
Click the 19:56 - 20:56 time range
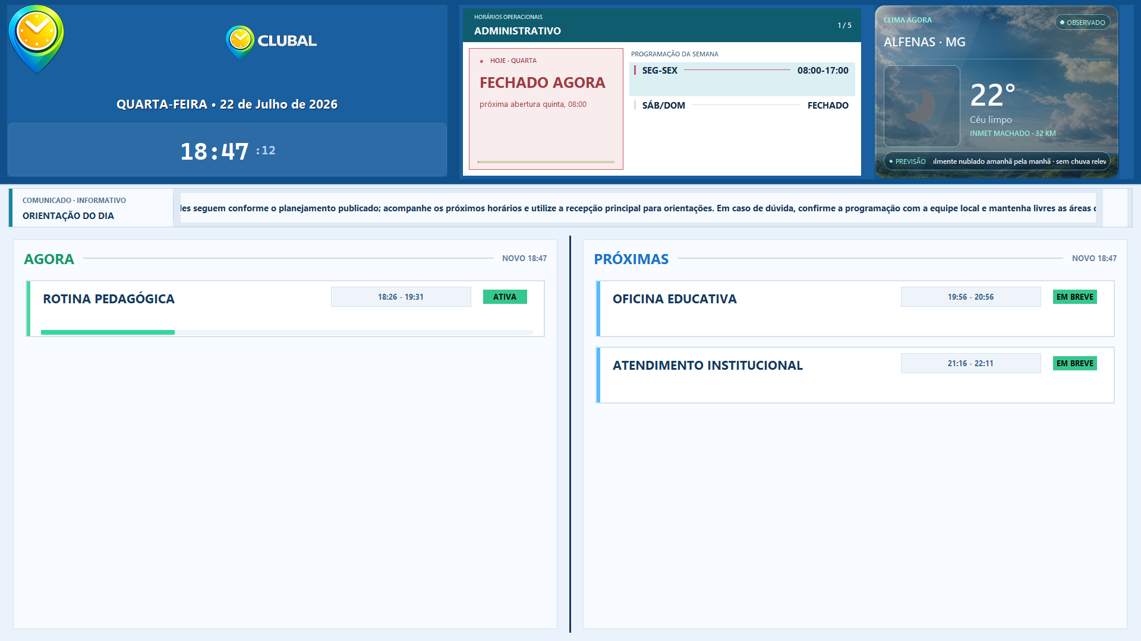coord(971,297)
